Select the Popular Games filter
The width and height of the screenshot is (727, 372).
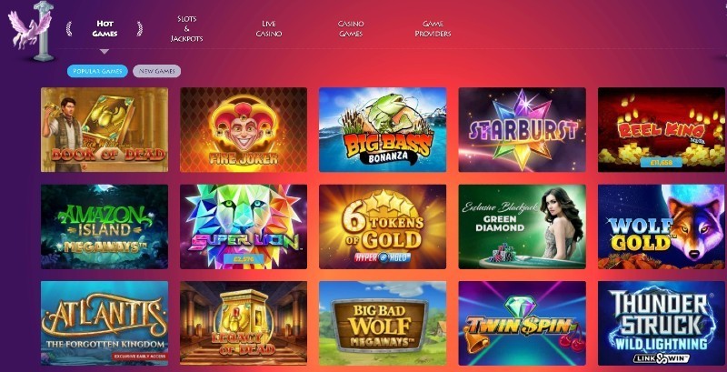point(97,71)
